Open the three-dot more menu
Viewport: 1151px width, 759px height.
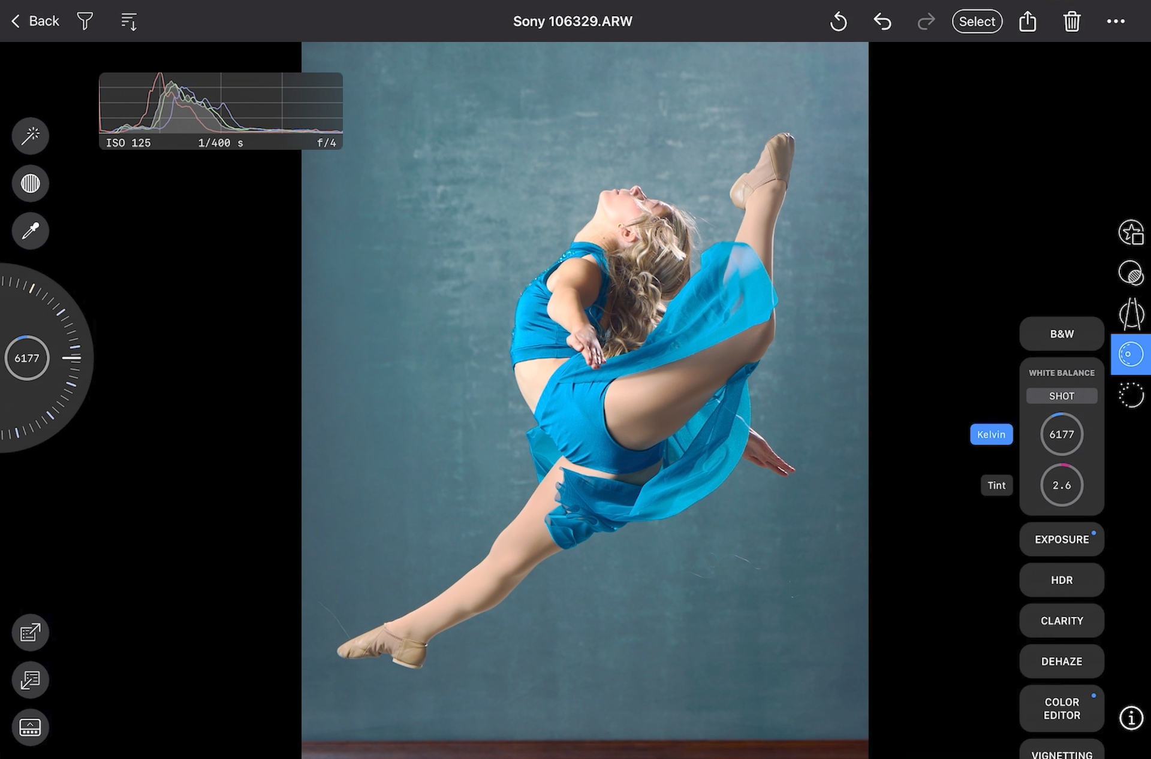pyautogui.click(x=1115, y=22)
